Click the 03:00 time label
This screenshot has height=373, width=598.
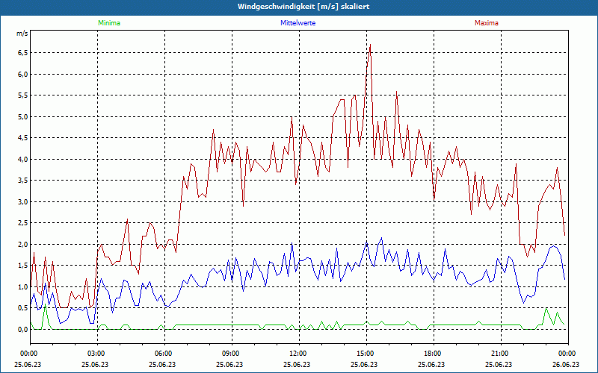97,354
